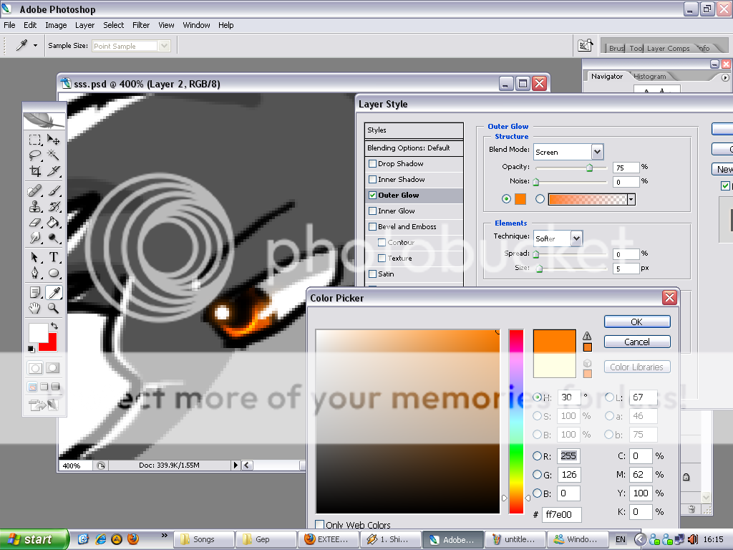Select the Slice tool
733x550 pixels.
click(x=53, y=171)
